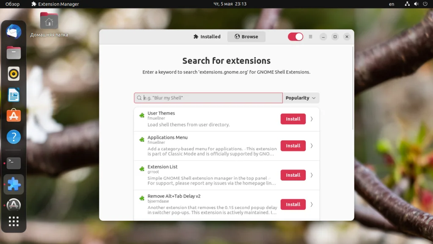Expand Extension List details chevron
Image resolution: width=433 pixels, height=244 pixels.
312,175
